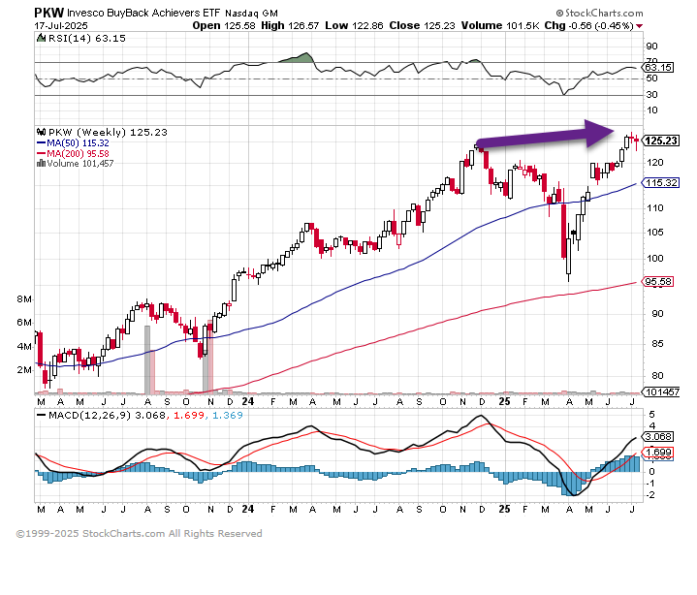Click the RSI(14) 63.15 indicator label

pyautogui.click(x=86, y=38)
